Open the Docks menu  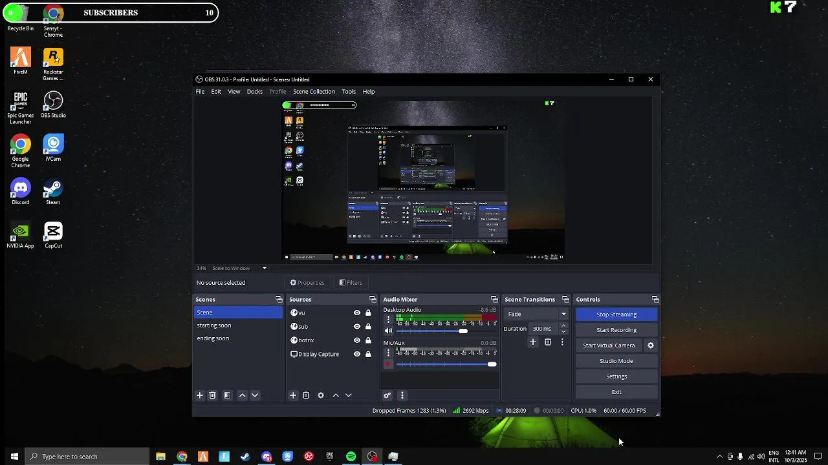[255, 92]
